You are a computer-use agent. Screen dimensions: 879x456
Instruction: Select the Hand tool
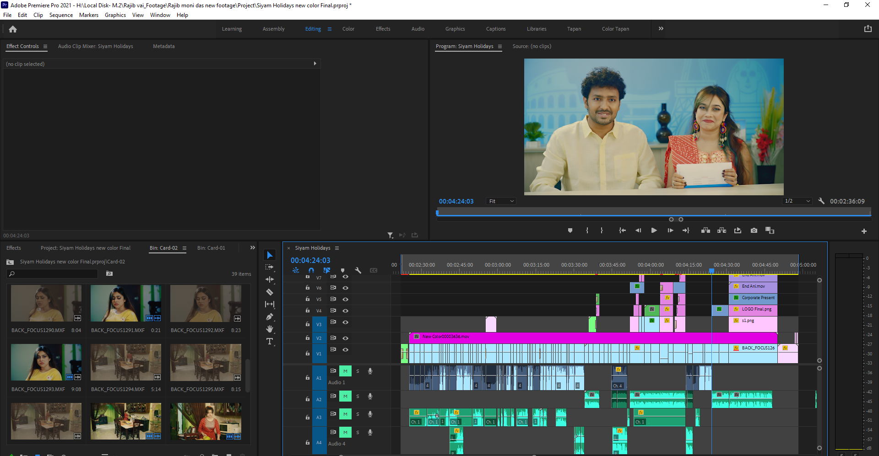click(x=270, y=329)
